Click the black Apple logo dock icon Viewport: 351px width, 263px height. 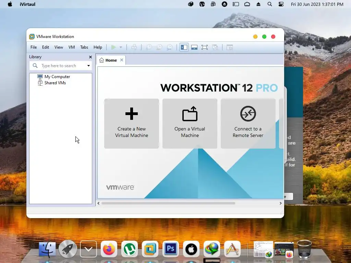click(x=191, y=249)
